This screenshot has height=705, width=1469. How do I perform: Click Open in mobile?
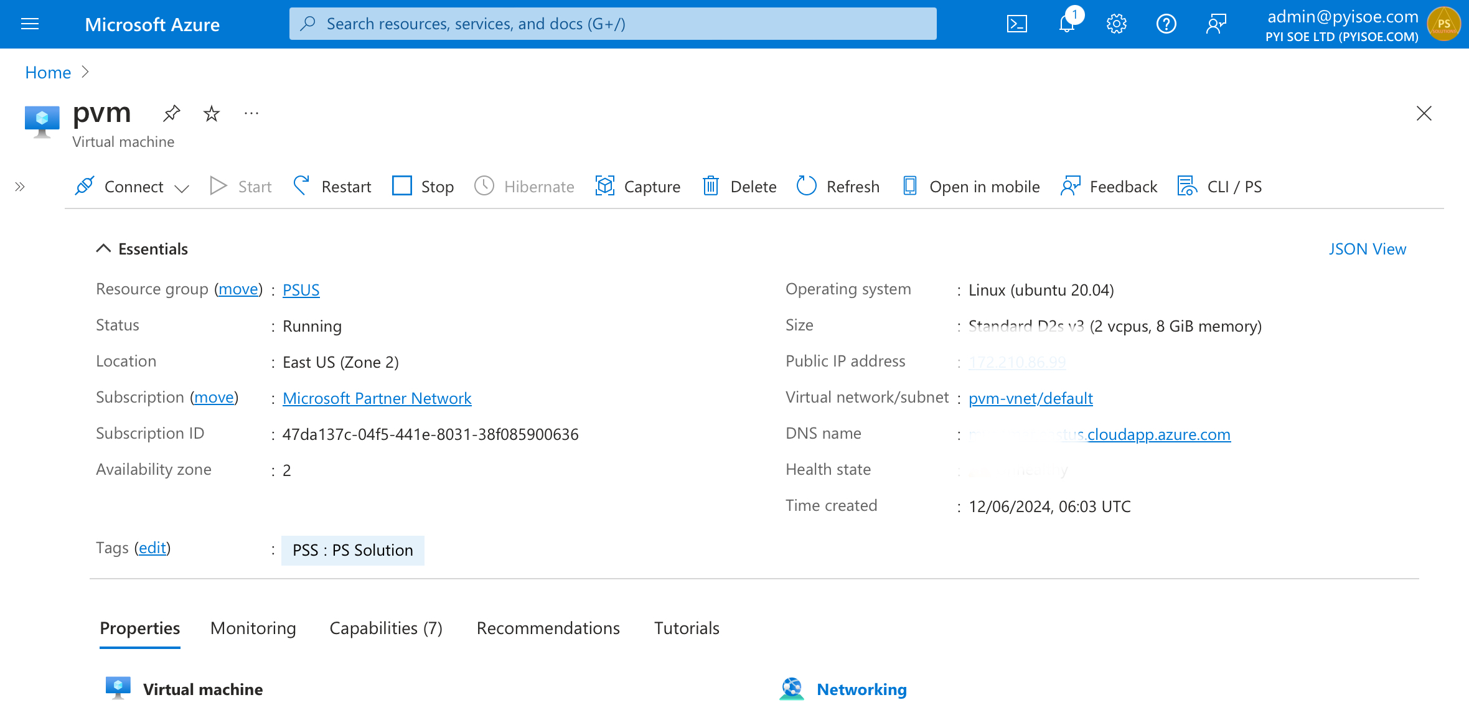click(971, 187)
